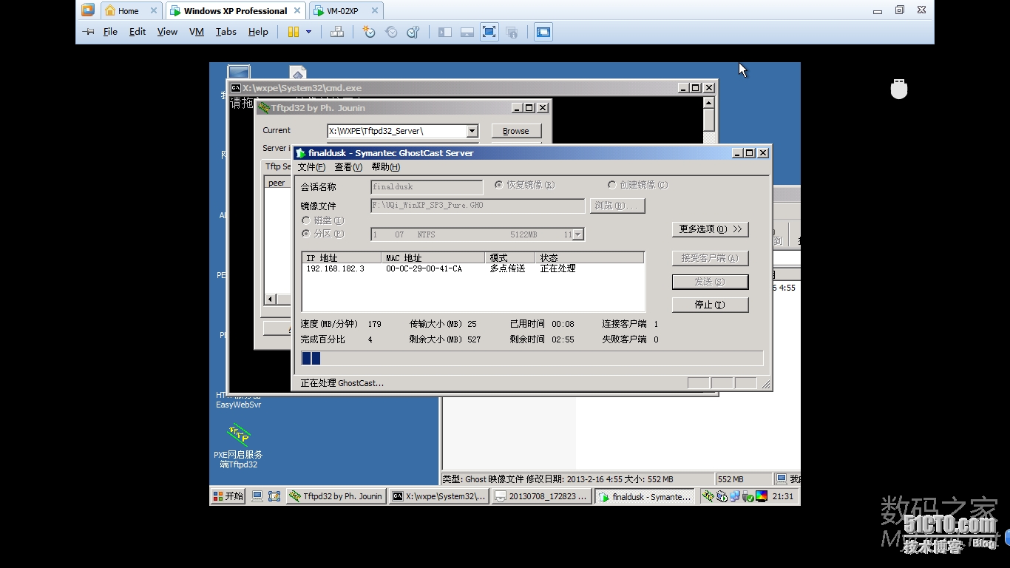Click the second quick launch icon on taskbar
1010x568 pixels.
[274, 496]
